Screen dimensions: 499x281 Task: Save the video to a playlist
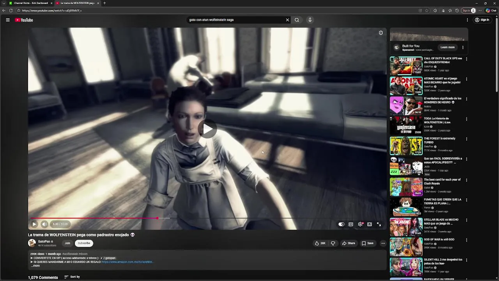(x=368, y=243)
